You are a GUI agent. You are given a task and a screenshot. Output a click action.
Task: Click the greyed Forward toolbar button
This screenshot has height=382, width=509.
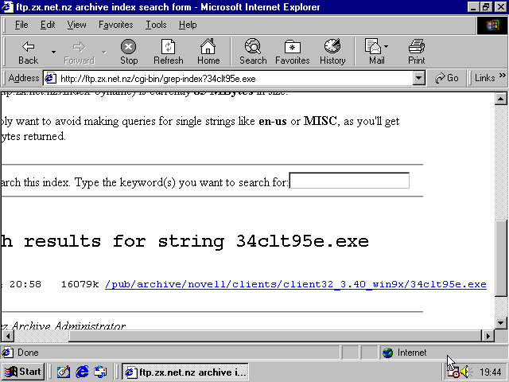coord(79,52)
